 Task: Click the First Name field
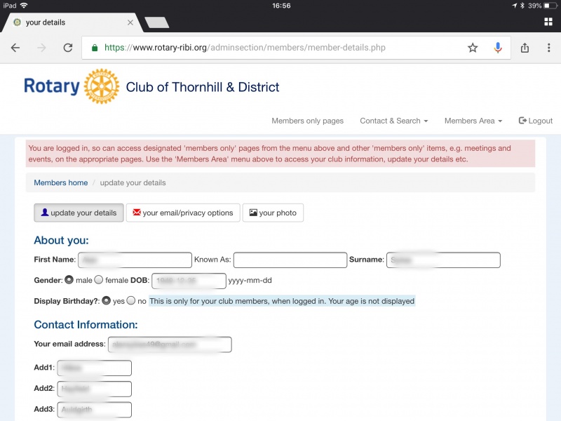point(135,260)
